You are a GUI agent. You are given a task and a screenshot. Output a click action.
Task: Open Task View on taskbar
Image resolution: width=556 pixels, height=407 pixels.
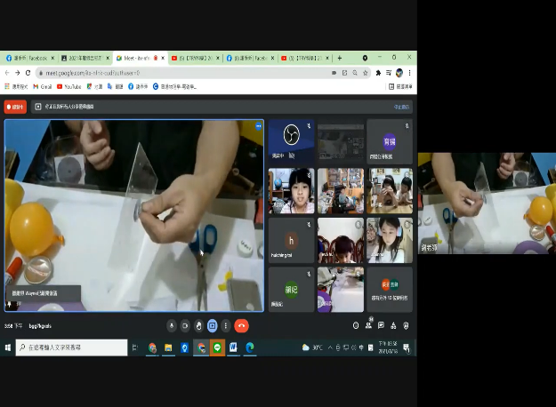[135, 347]
